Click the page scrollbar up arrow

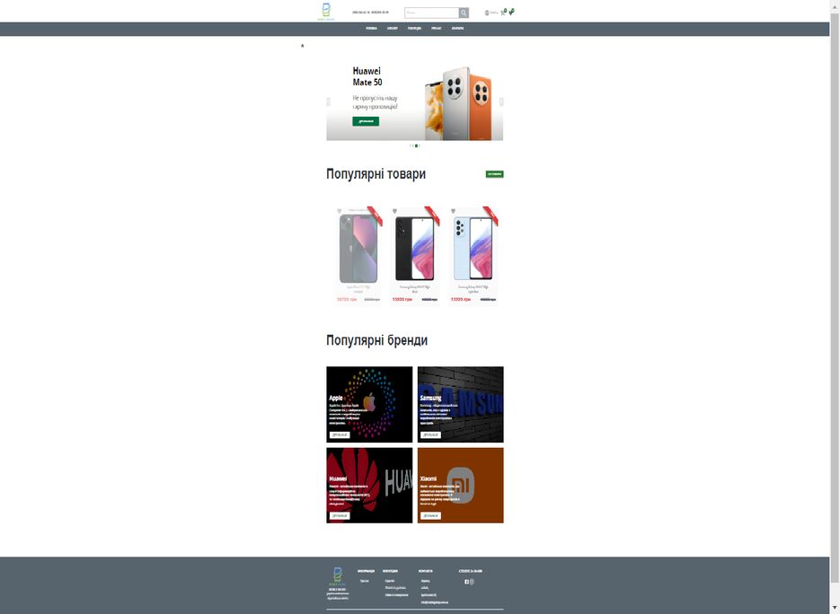(835, 5)
